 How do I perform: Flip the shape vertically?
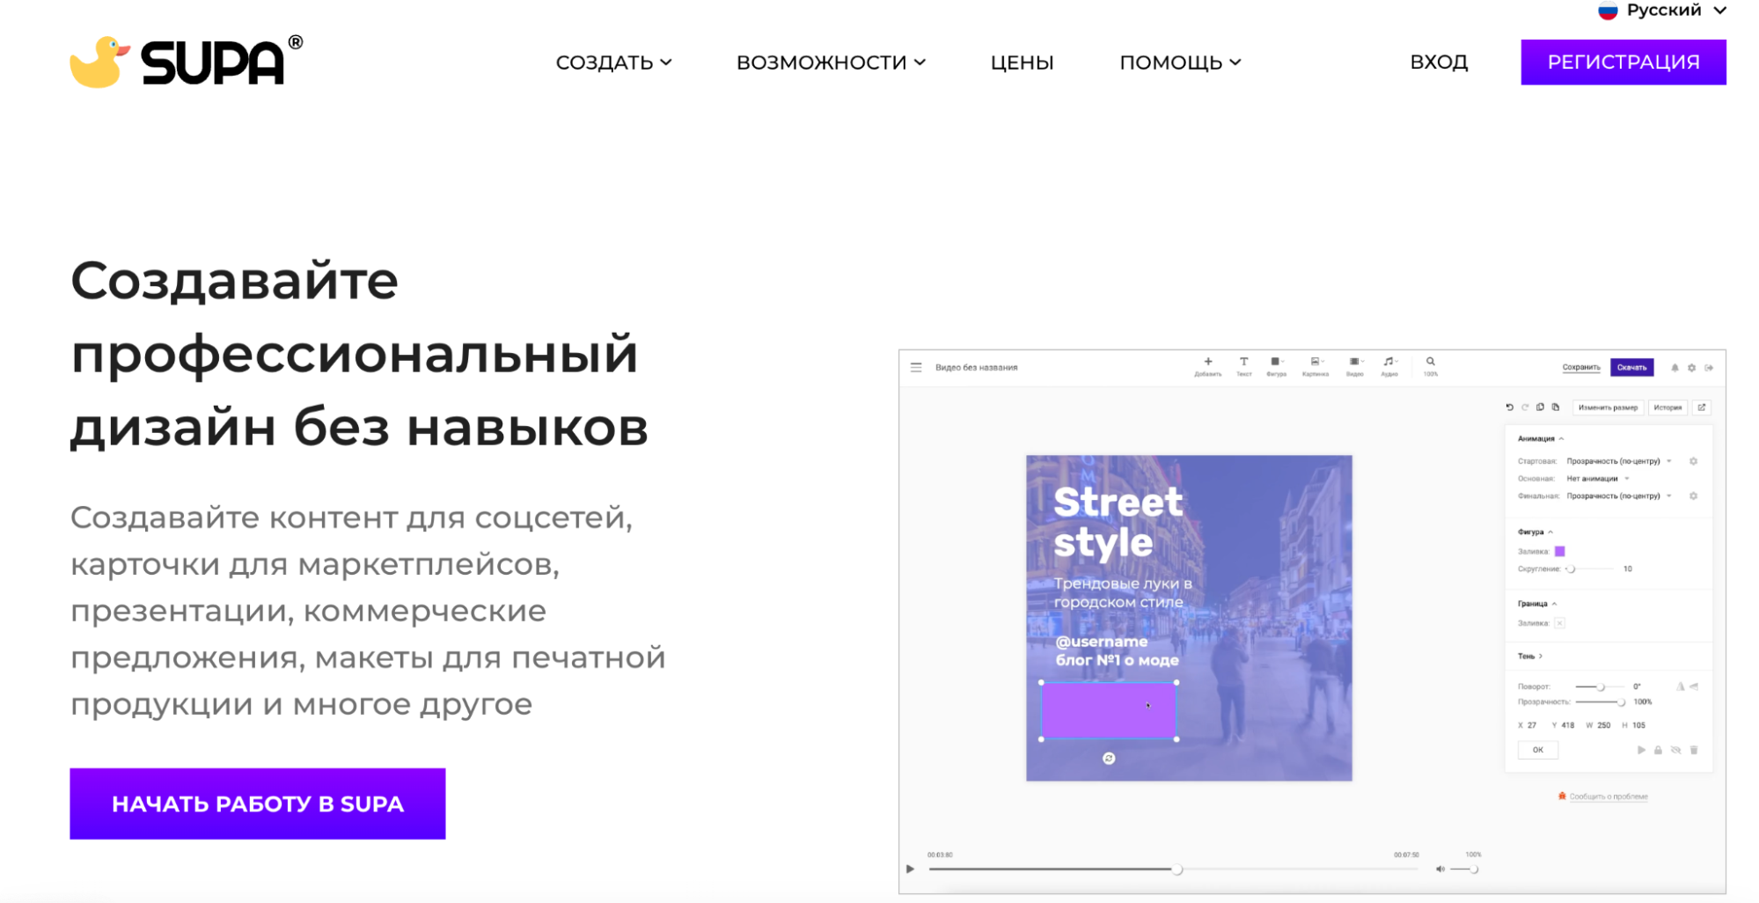(x=1694, y=686)
